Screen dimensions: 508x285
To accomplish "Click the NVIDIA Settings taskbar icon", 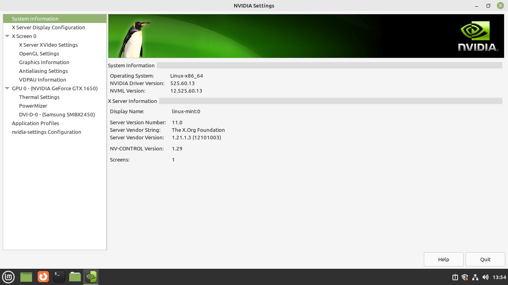I will (91, 277).
